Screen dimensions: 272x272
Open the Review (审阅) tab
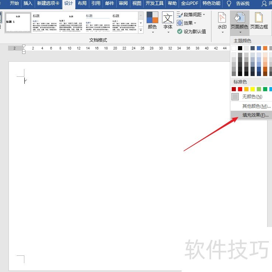click(x=123, y=4)
